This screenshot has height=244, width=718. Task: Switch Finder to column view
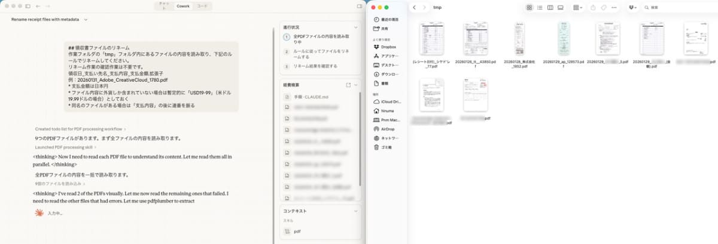(x=550, y=7)
